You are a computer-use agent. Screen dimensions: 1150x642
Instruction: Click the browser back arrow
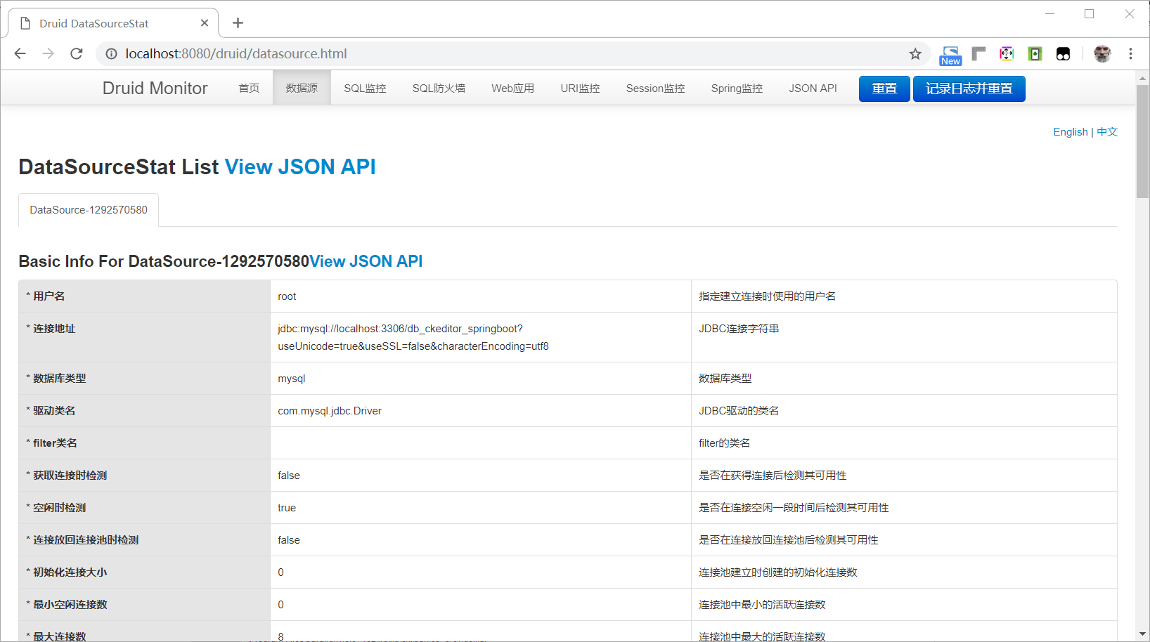point(20,53)
